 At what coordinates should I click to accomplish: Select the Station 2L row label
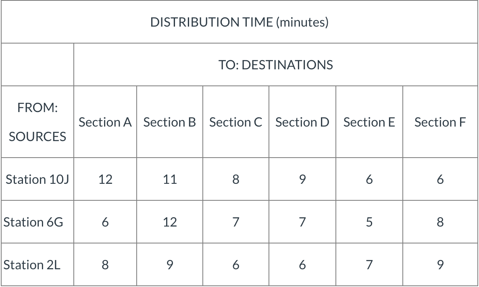(x=37, y=264)
